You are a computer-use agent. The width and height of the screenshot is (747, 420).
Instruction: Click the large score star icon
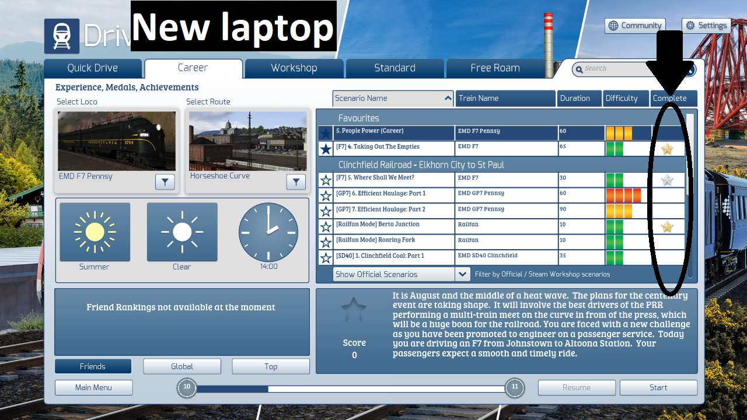(x=354, y=311)
